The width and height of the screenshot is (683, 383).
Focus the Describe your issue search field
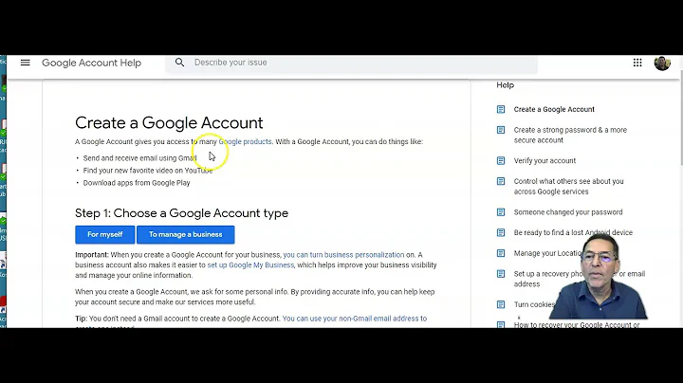351,63
